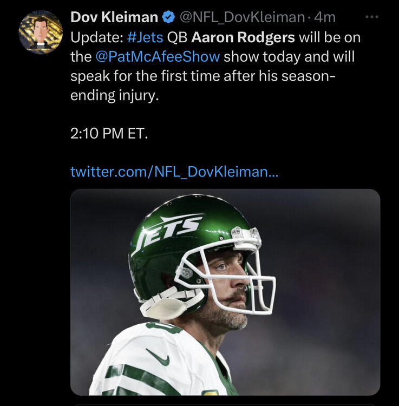
Task: Click the blue verified checkmark badge
Action: coord(168,17)
